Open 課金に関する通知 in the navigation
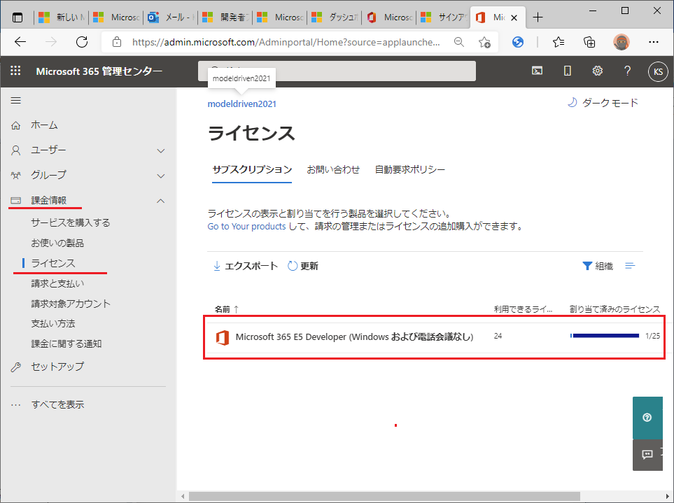The width and height of the screenshot is (674, 503). 66,343
